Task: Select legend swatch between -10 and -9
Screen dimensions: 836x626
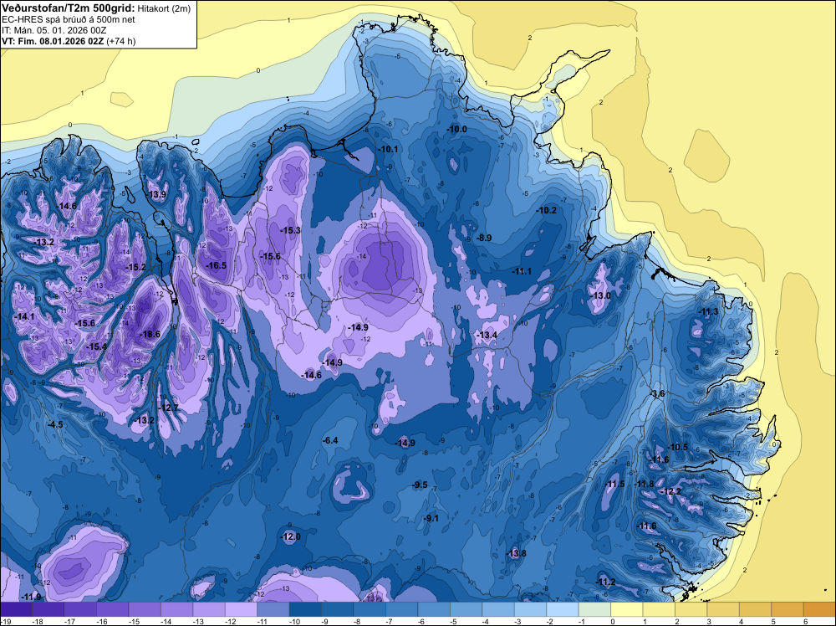Action: coord(305,609)
